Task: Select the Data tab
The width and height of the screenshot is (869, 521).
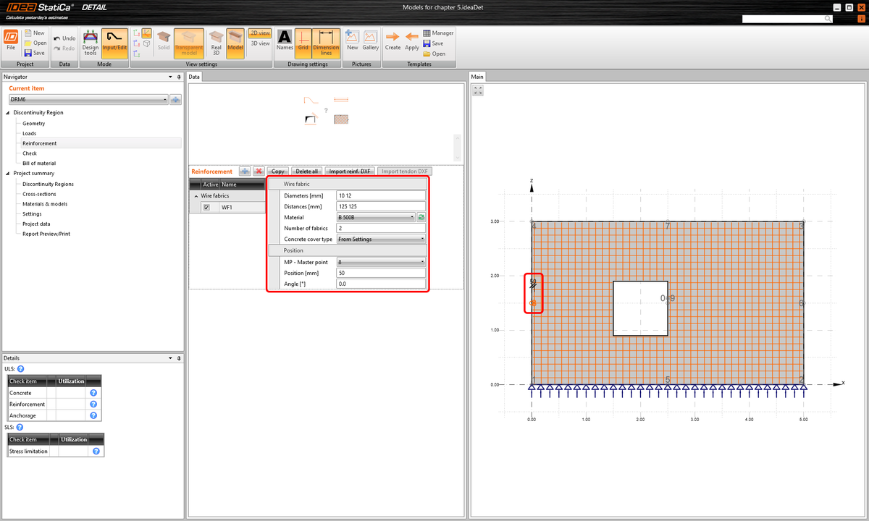Action: tap(194, 76)
